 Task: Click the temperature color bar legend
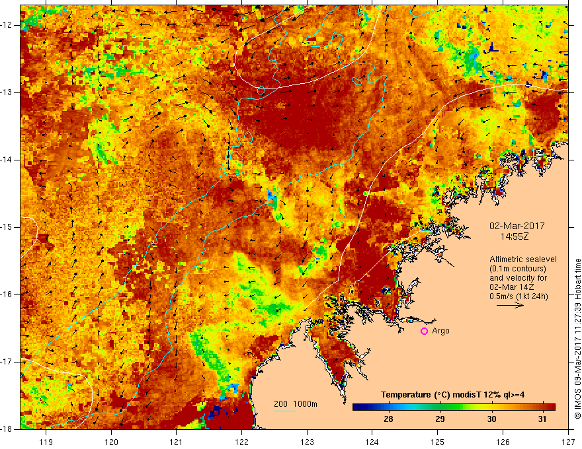pyautogui.click(x=454, y=407)
